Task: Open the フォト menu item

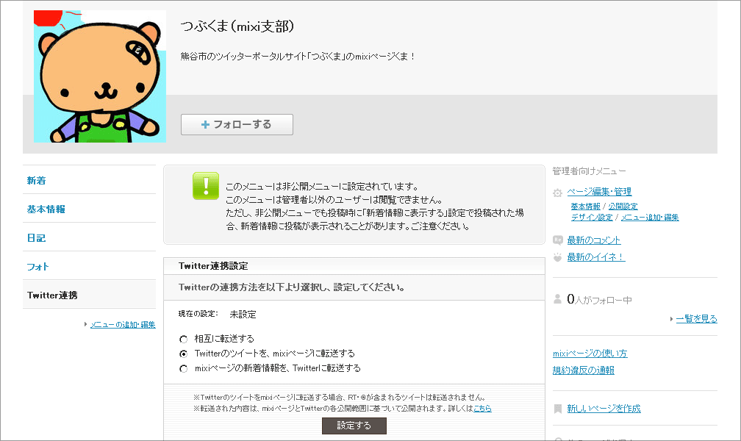Action: pyautogui.click(x=37, y=267)
